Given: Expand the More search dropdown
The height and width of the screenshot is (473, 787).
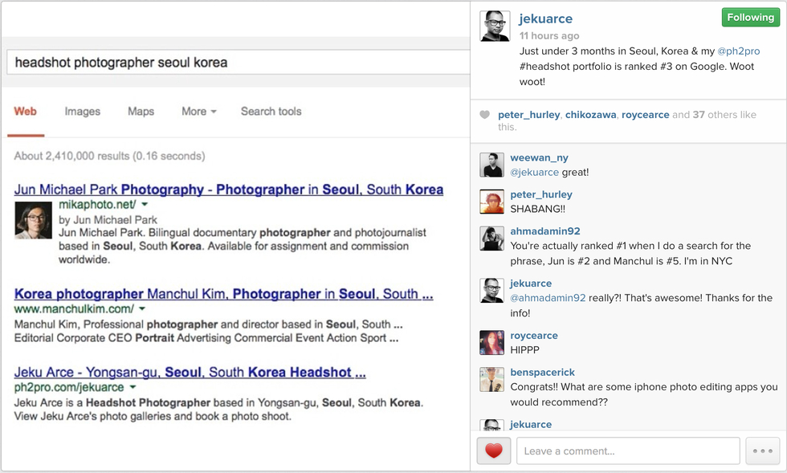Looking at the screenshot, I should pyautogui.click(x=198, y=112).
